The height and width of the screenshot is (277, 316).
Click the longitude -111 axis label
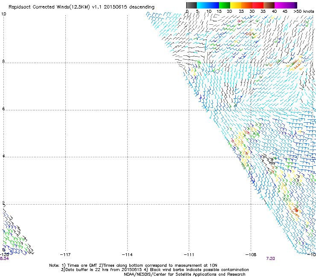tap(189, 255)
